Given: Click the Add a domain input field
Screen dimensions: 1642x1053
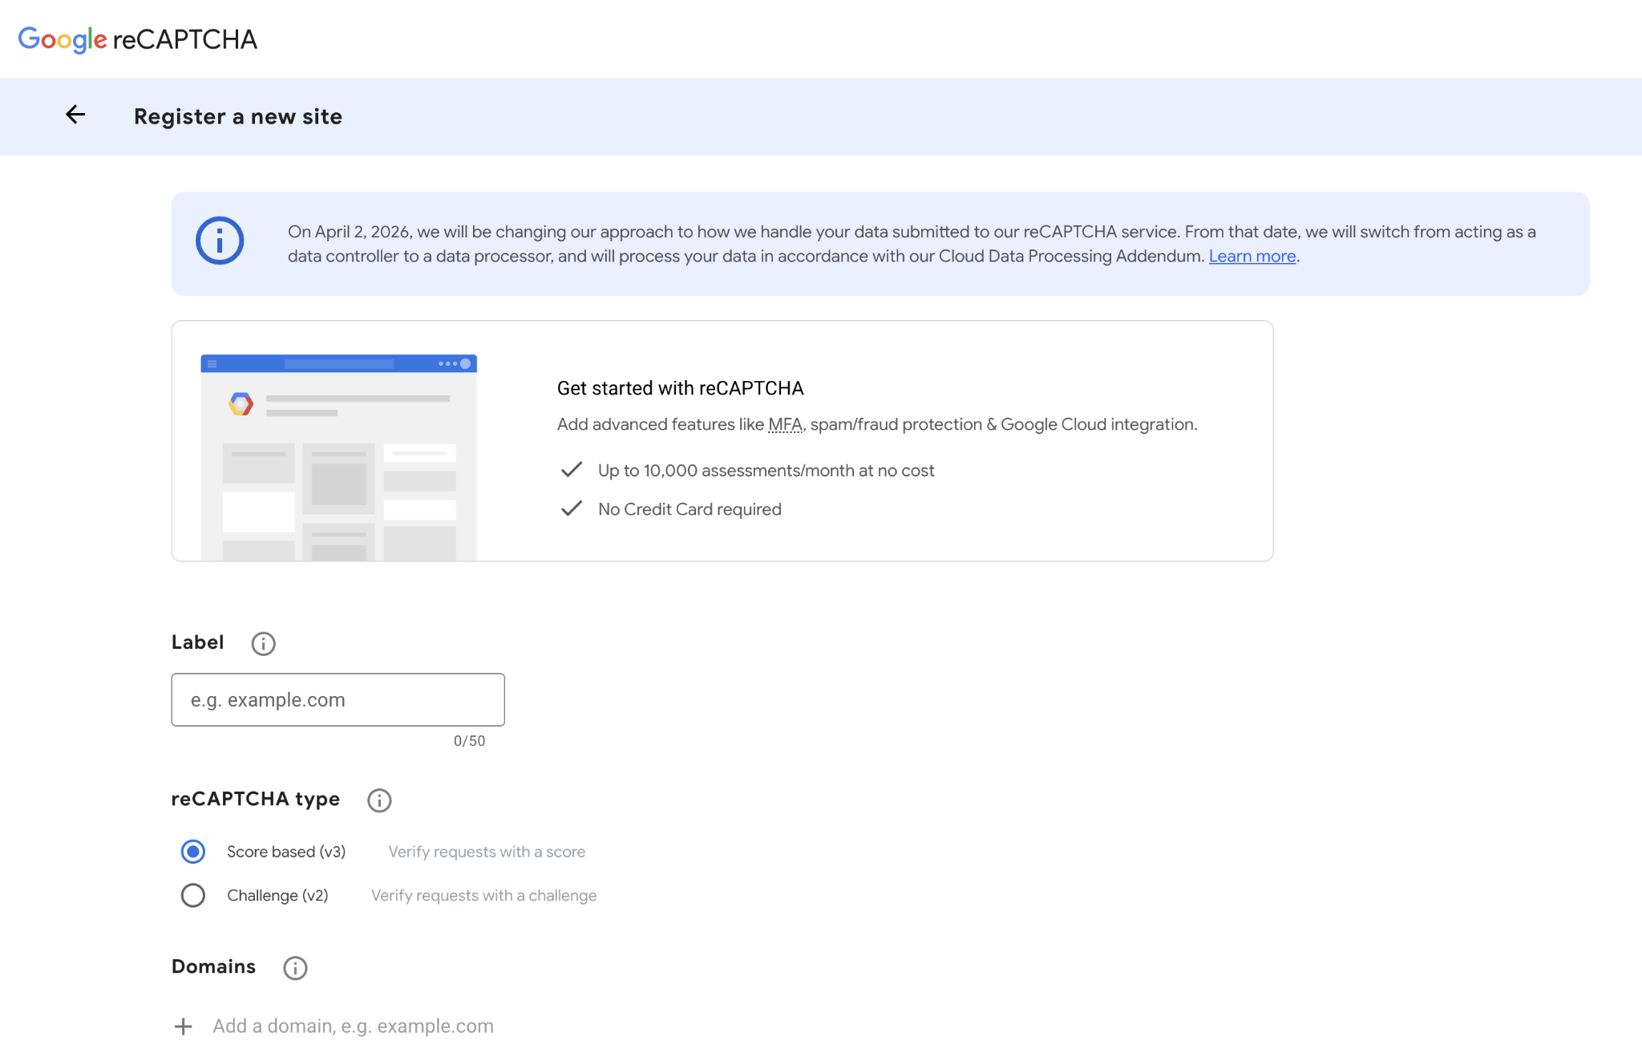Looking at the screenshot, I should [x=353, y=1027].
